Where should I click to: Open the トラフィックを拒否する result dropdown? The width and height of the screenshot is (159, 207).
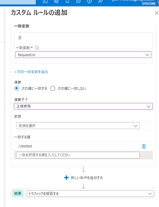coord(90,194)
